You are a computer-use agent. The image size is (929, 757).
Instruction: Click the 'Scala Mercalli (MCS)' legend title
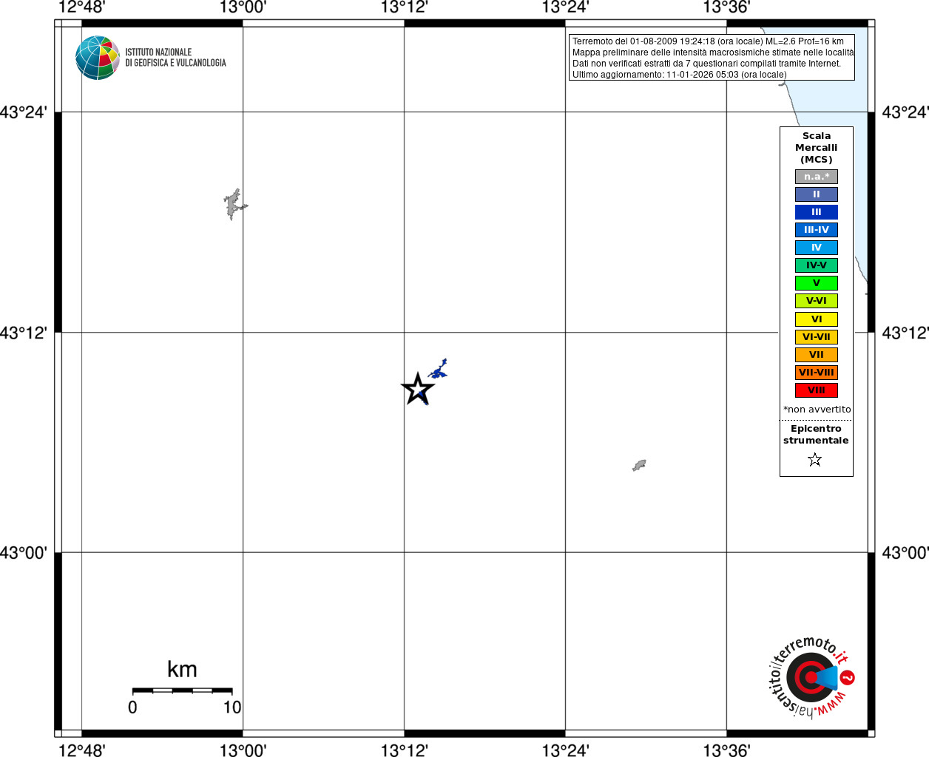817,148
